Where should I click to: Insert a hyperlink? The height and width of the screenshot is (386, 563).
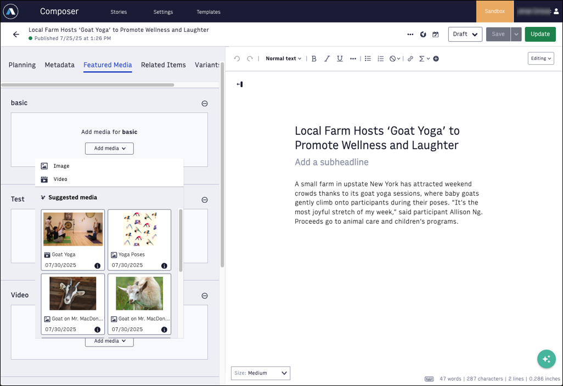tap(410, 59)
